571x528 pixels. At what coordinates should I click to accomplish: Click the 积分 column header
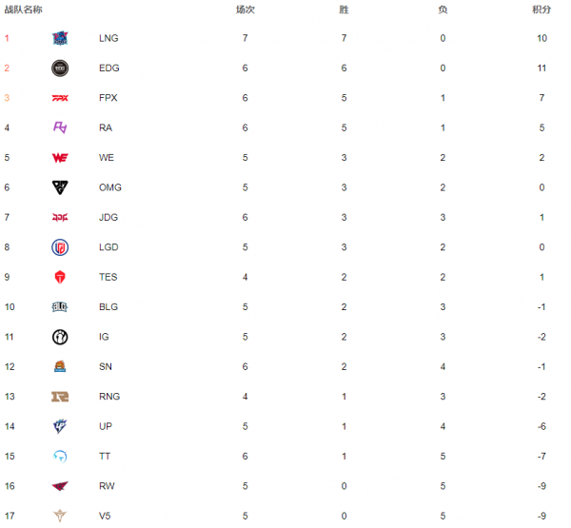tap(541, 10)
